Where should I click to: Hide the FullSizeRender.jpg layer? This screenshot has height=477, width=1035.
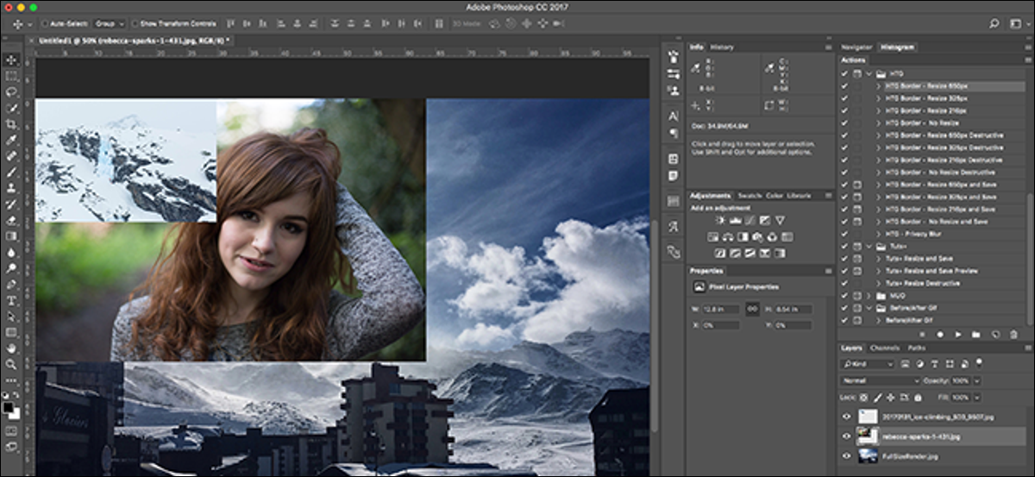pyautogui.click(x=845, y=456)
